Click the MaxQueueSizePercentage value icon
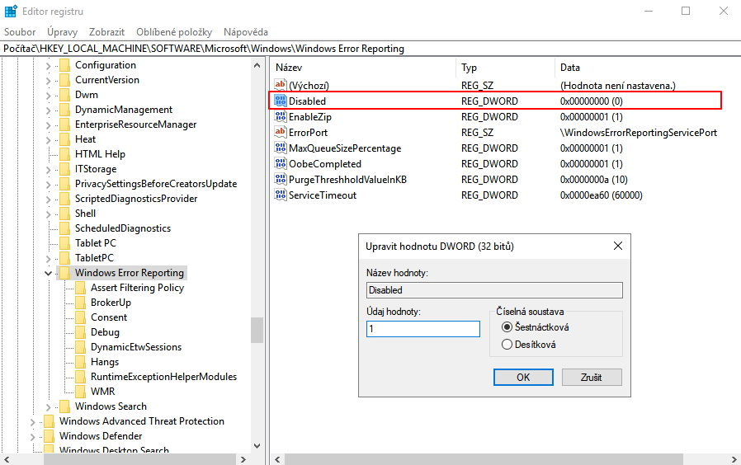Viewport: 741px width, 465px height. tap(281, 148)
